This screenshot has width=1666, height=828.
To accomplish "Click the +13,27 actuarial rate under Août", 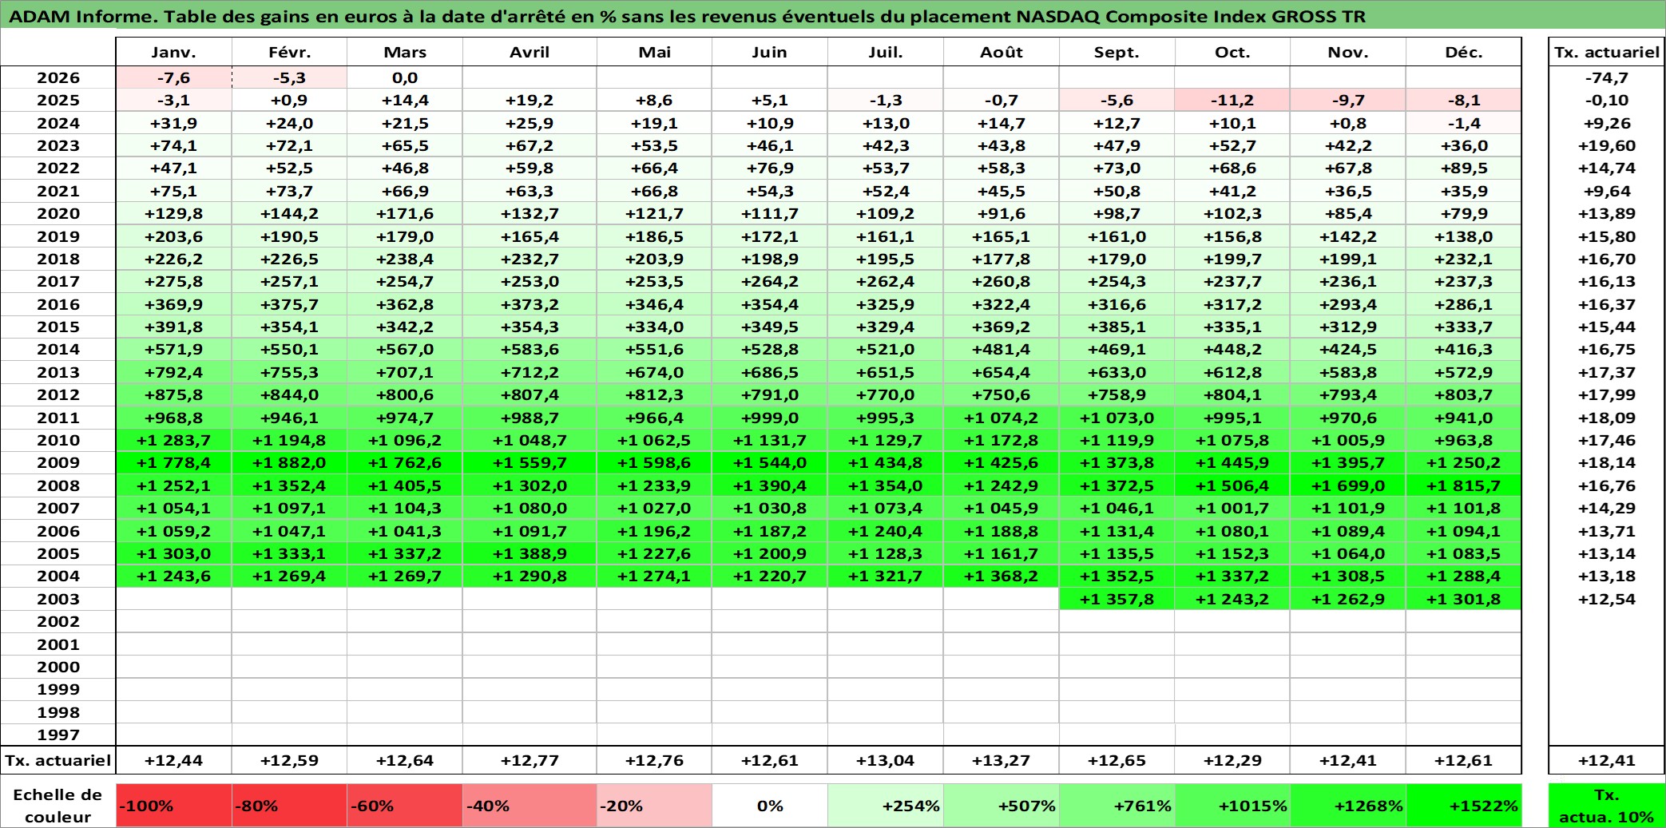I will tap(1002, 760).
